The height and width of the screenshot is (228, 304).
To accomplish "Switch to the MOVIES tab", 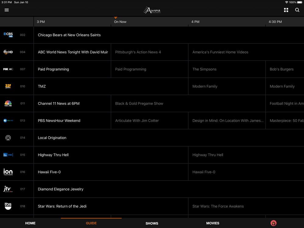I will pyautogui.click(x=213, y=223).
